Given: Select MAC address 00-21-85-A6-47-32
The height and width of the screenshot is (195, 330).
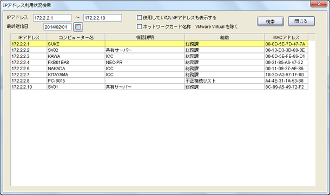Looking at the screenshot, I should pyautogui.click(x=286, y=62).
